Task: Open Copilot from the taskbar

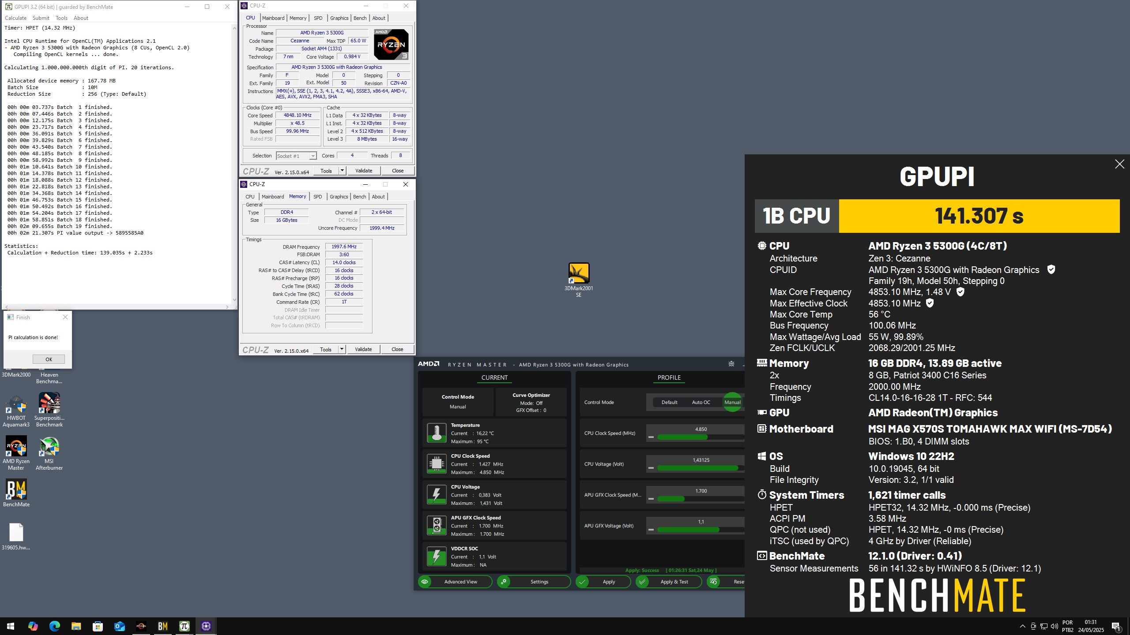Action: coord(33,626)
